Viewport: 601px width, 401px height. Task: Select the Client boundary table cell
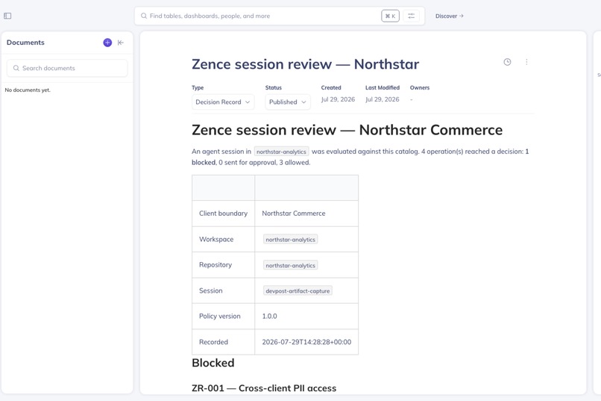[223, 214]
